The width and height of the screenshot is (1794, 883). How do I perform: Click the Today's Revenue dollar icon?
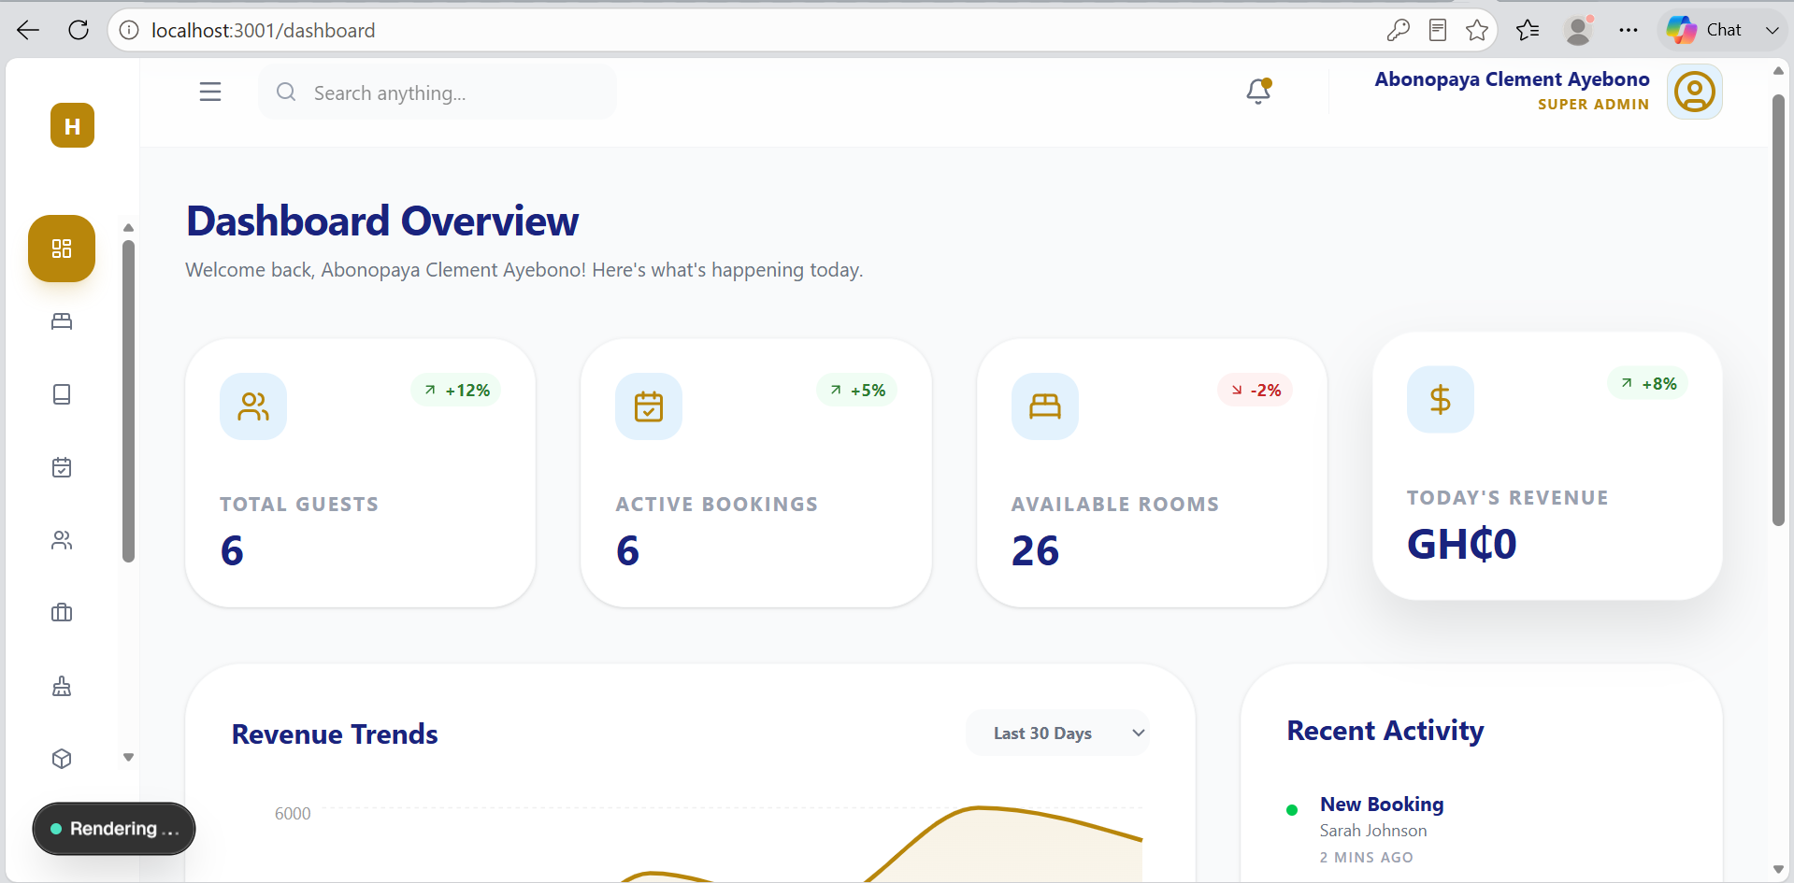click(x=1441, y=400)
